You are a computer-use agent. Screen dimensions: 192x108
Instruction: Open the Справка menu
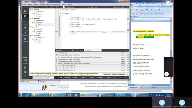point(69,4)
